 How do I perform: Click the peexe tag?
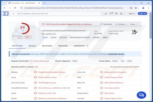[45, 37]
